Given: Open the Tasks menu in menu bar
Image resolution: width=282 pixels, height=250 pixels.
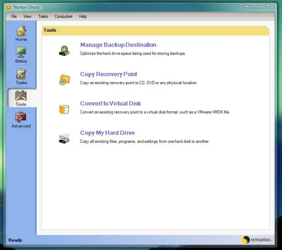Looking at the screenshot, I should 43,16.
